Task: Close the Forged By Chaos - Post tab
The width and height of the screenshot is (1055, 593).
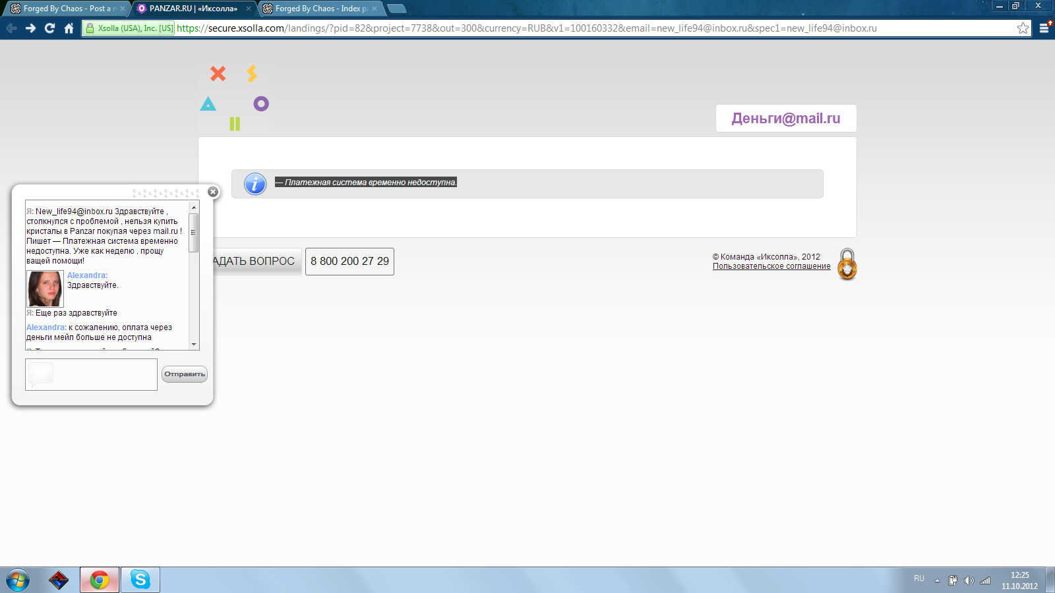Action: (123, 9)
